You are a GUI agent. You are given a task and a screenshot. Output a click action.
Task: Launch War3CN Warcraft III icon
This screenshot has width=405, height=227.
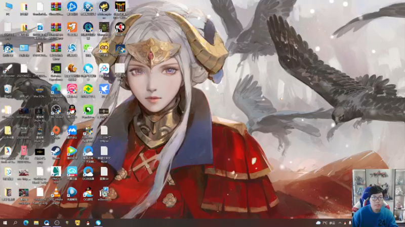pos(40,89)
